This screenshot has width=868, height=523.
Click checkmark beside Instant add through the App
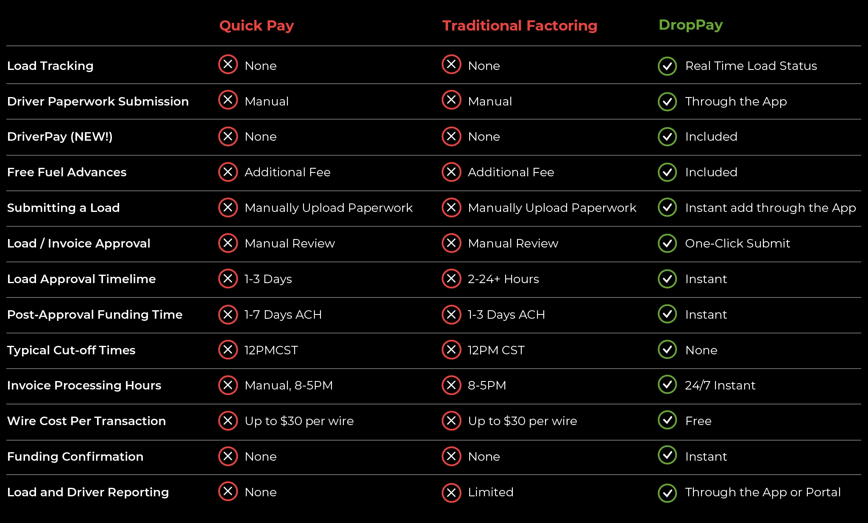click(667, 207)
